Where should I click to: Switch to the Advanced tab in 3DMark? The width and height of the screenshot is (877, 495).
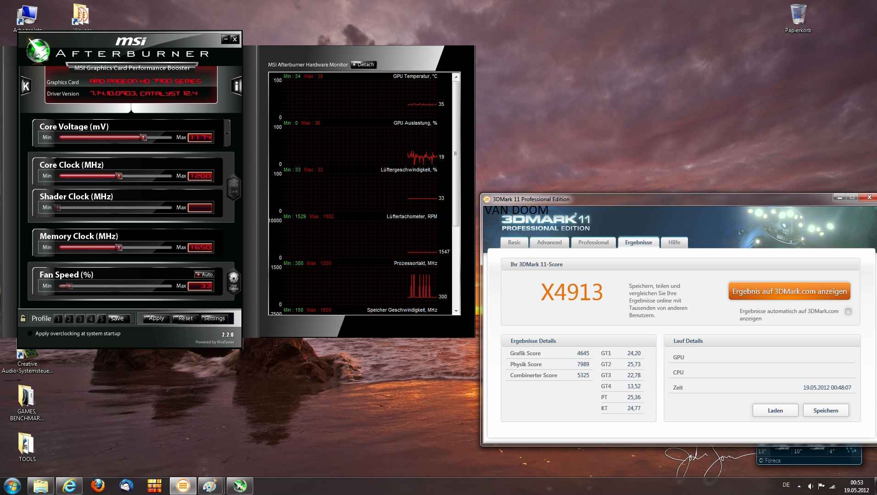coord(549,242)
